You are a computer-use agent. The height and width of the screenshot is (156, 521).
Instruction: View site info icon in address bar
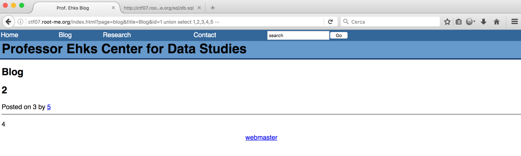tap(20, 22)
